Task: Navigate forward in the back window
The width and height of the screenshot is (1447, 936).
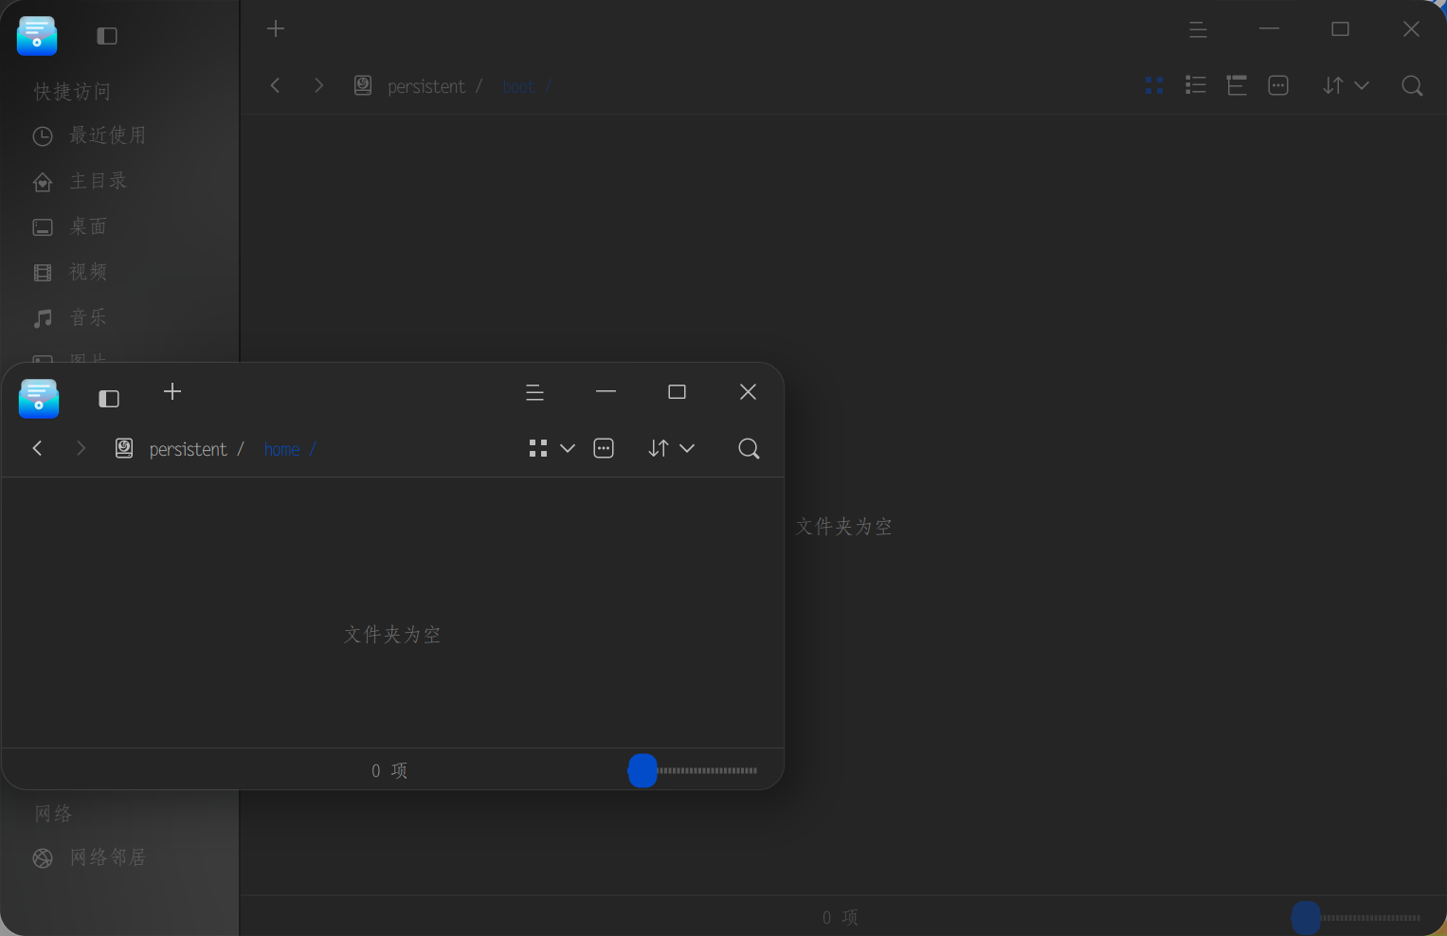Action: (318, 85)
